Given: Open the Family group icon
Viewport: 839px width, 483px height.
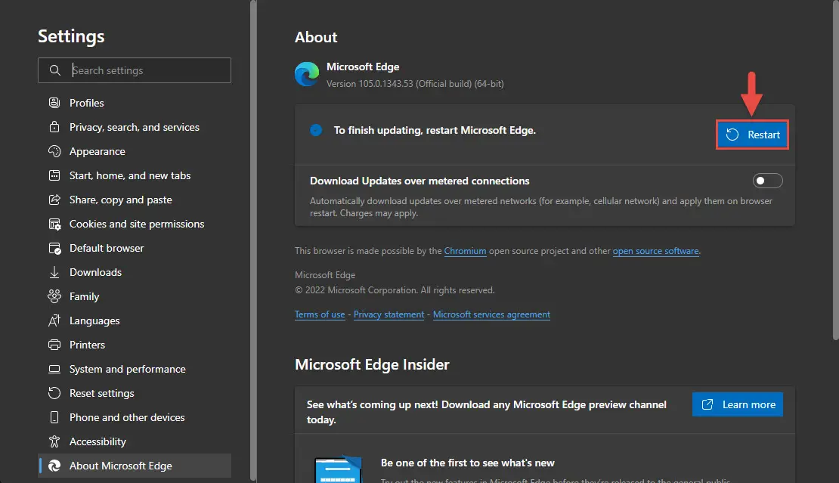Looking at the screenshot, I should (x=54, y=296).
